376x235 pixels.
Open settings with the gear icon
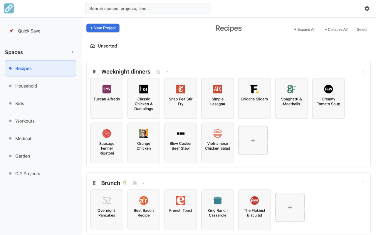[x=367, y=9]
